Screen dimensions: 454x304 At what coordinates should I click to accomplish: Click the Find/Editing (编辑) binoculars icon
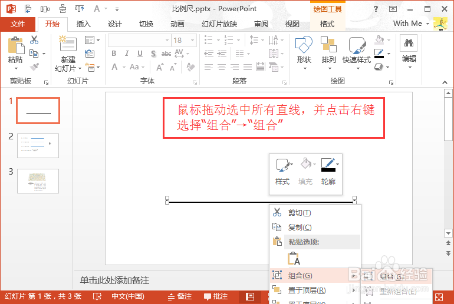pyautogui.click(x=409, y=43)
